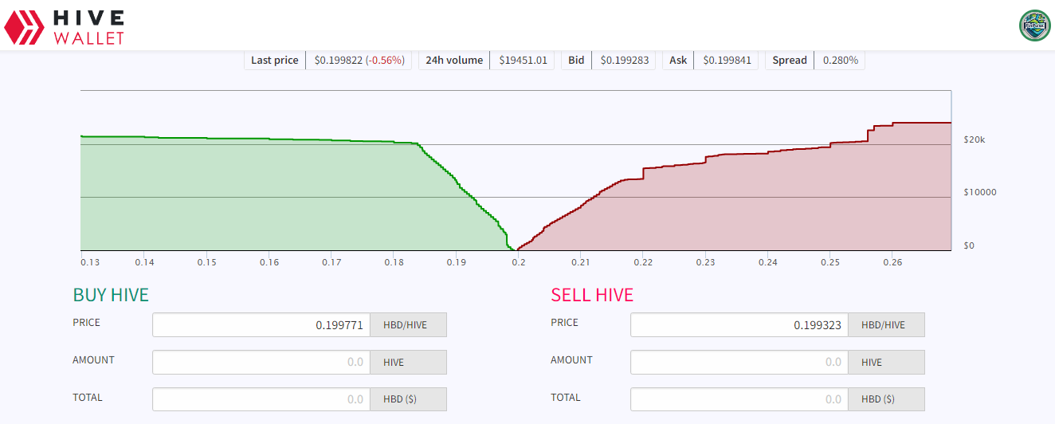The width and height of the screenshot is (1055, 424).
Task: Click the Bid value $0.199283
Action: 625,60
